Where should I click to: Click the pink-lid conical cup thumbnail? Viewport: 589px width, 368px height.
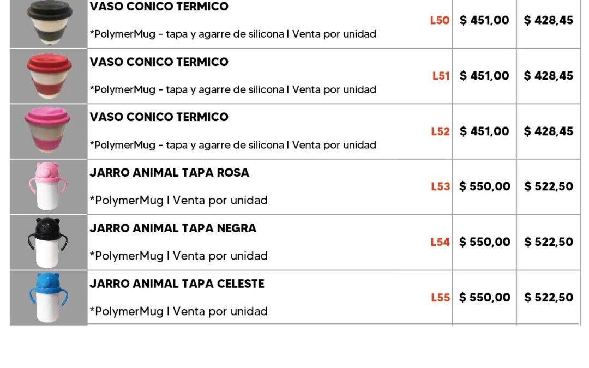49,131
